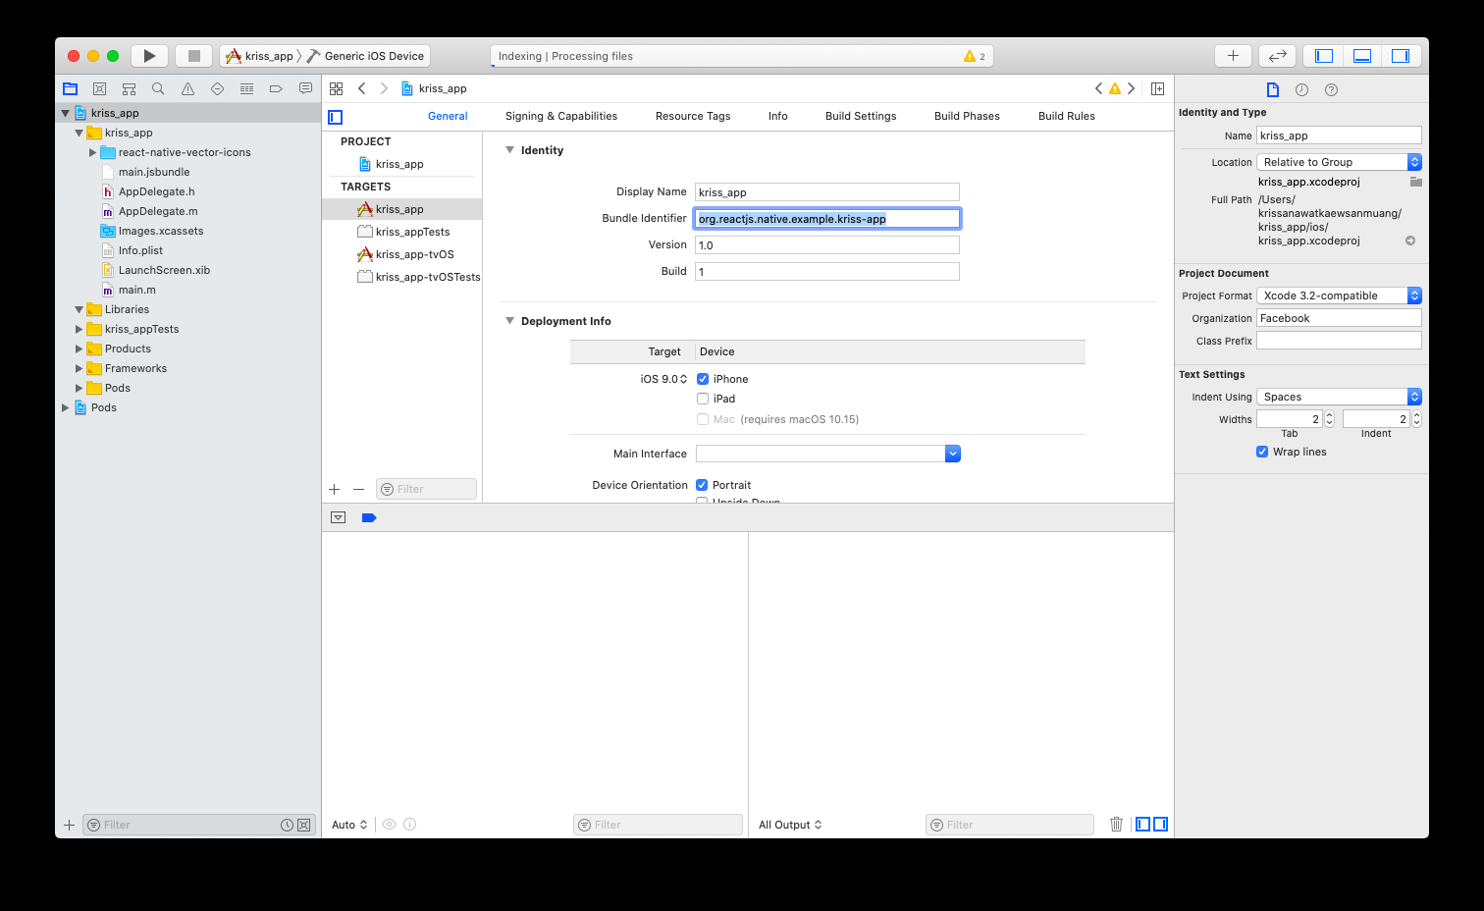Open the Build Phases tab

click(x=967, y=116)
